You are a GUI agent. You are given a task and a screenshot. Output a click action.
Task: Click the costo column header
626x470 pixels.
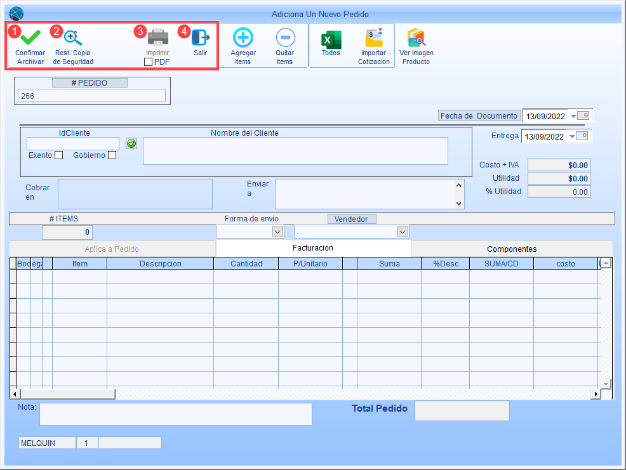pos(566,263)
